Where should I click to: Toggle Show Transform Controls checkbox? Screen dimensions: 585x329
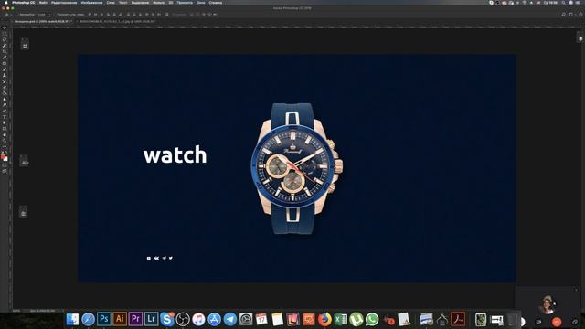pos(55,15)
